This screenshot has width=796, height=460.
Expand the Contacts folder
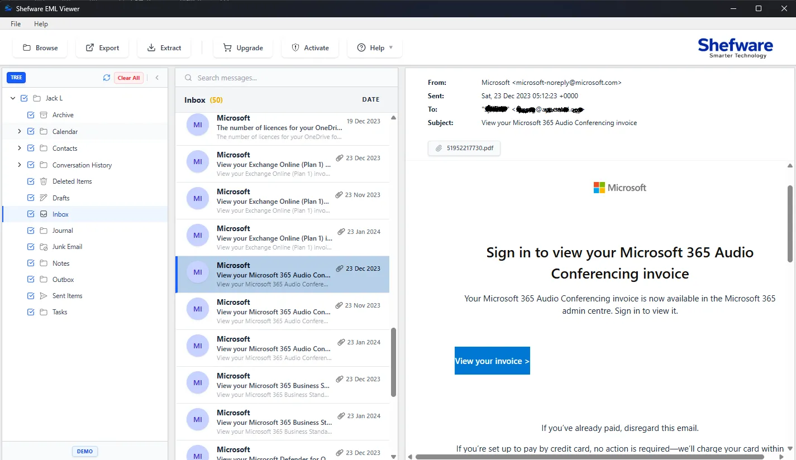click(20, 148)
